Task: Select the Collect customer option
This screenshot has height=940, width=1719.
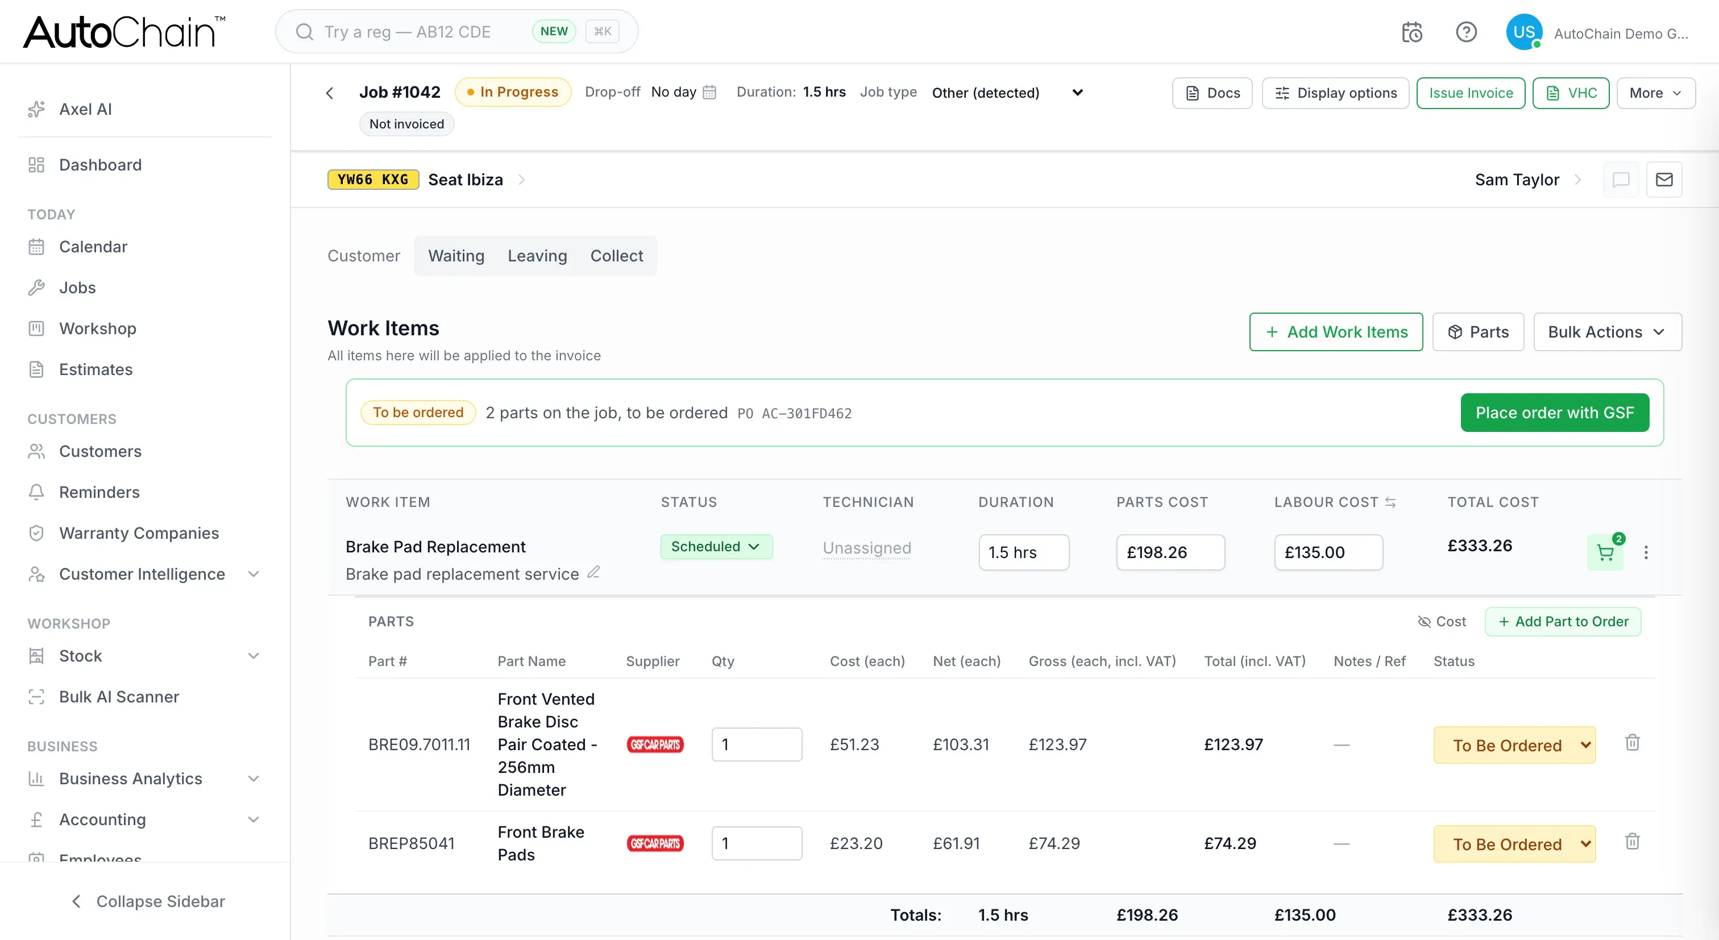Action: [x=617, y=256]
